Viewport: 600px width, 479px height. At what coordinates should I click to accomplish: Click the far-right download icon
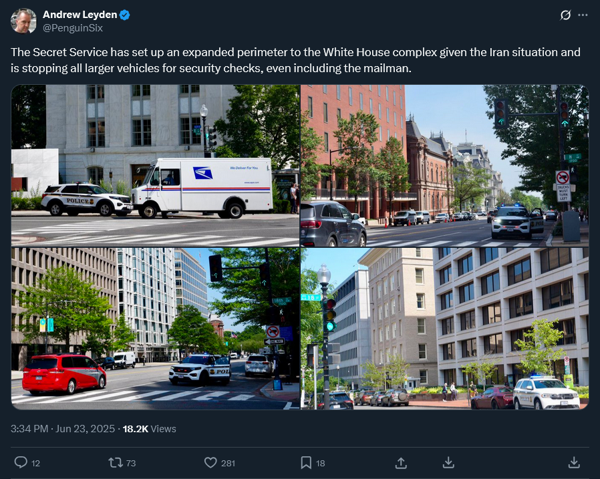[x=573, y=462]
